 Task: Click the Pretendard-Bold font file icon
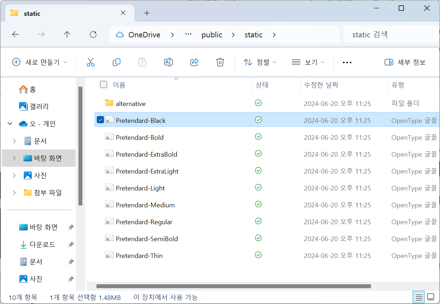pos(109,137)
